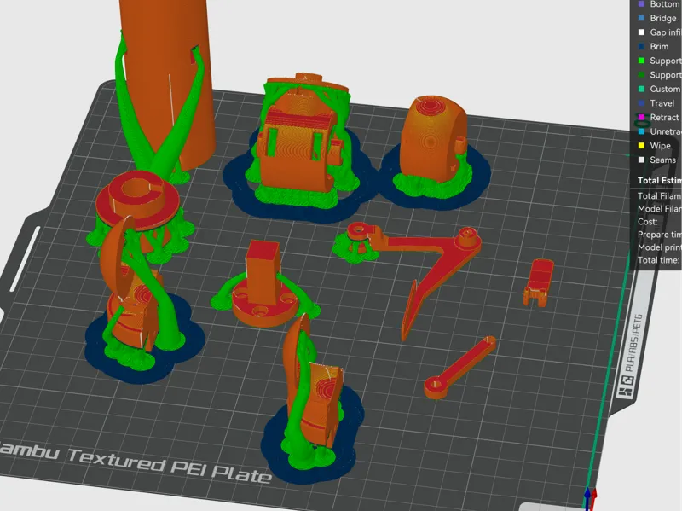682x511 pixels.
Task: Click the Total Estimation heading
Action: tap(659, 180)
